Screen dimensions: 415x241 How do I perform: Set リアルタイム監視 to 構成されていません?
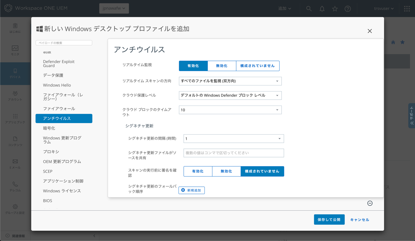258,66
